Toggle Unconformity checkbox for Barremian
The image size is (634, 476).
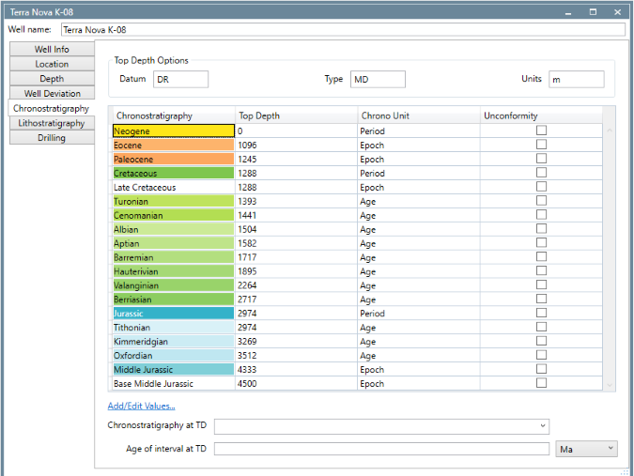coord(541,256)
